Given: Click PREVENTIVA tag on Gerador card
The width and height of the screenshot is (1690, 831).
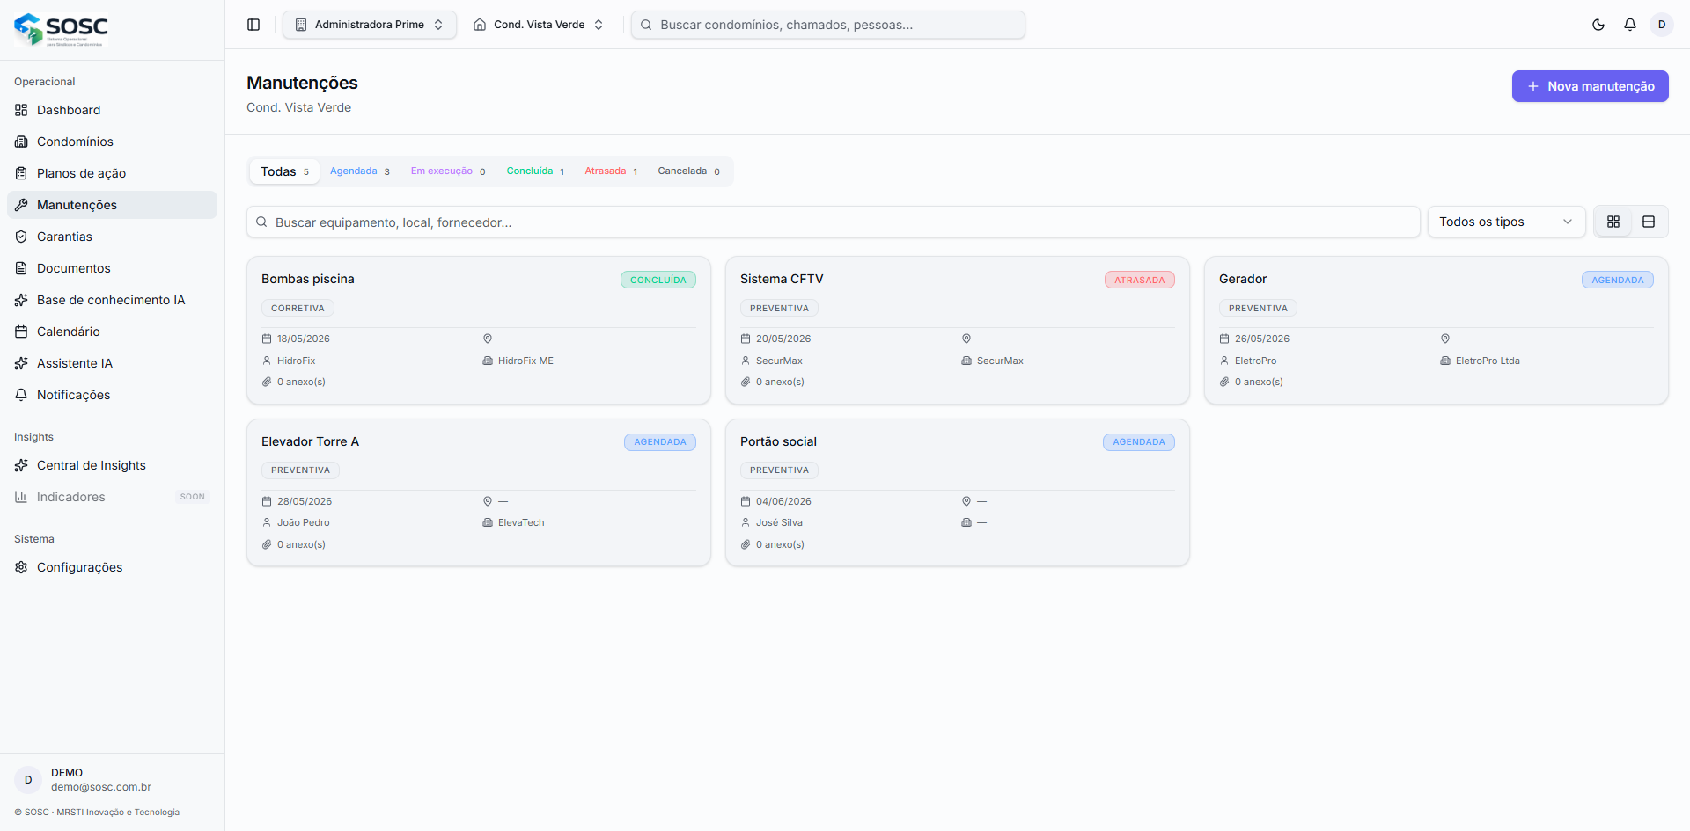Looking at the screenshot, I should point(1258,309).
